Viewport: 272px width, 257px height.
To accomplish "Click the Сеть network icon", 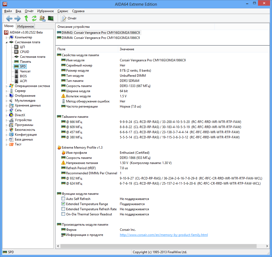I will (11, 110).
